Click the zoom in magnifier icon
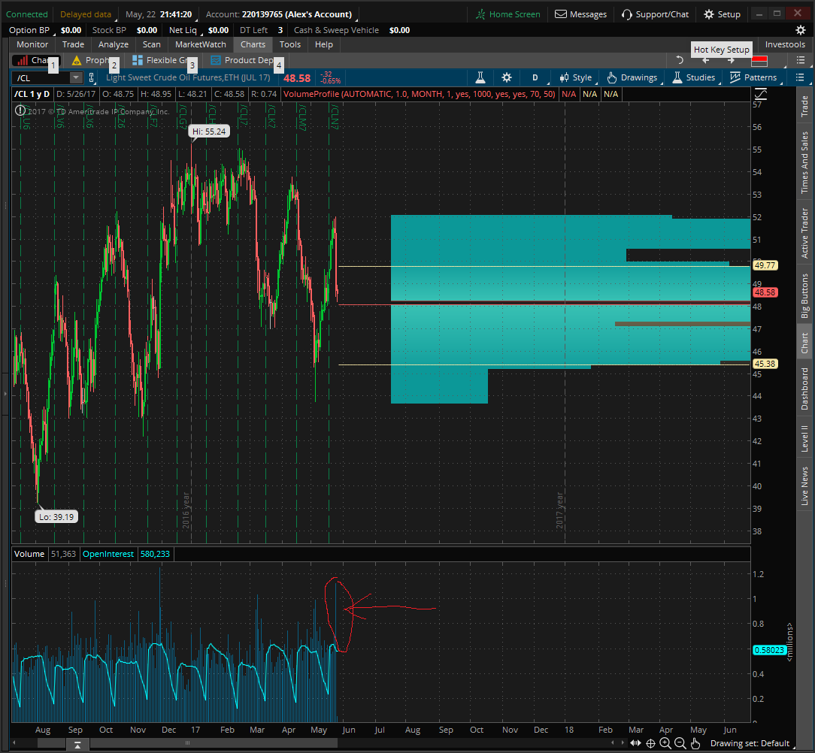Image resolution: width=815 pixels, height=753 pixels. click(665, 743)
